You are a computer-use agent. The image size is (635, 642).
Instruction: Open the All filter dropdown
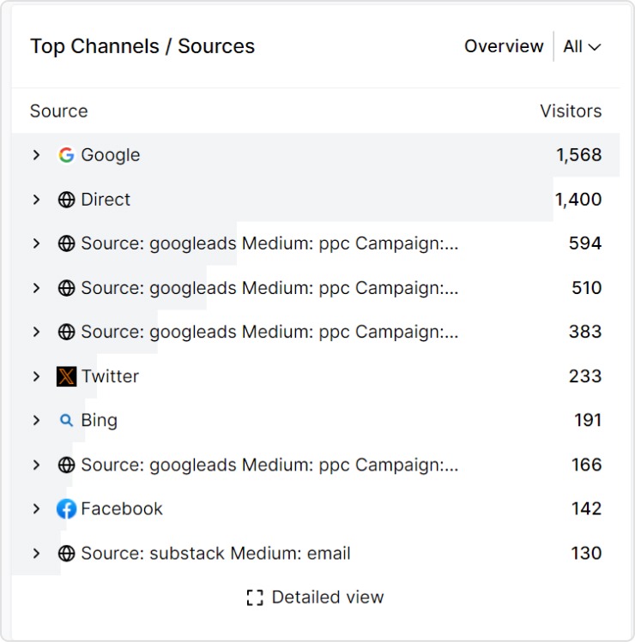pos(582,46)
